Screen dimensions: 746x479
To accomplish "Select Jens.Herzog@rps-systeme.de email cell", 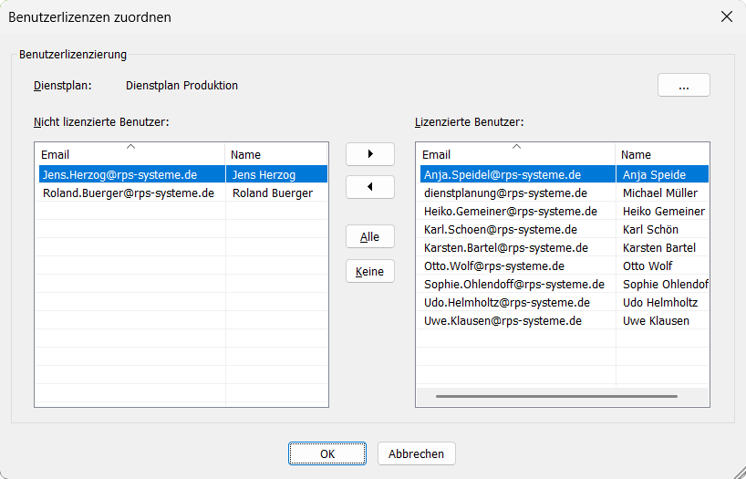I will point(132,175).
